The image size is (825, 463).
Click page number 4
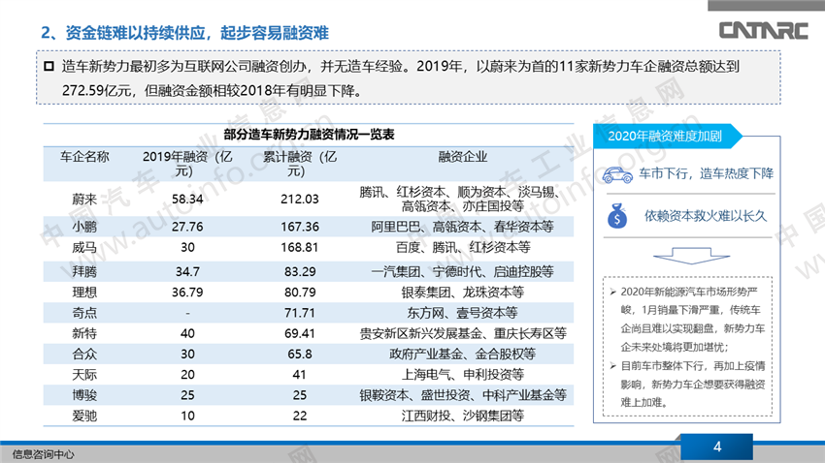pyautogui.click(x=716, y=448)
